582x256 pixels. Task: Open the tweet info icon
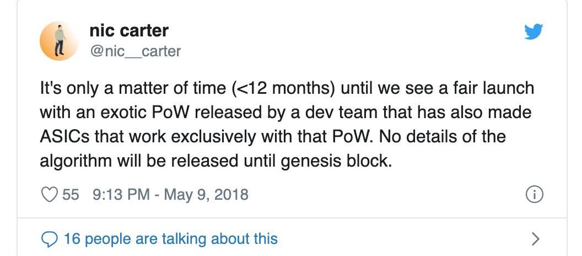[x=535, y=194]
